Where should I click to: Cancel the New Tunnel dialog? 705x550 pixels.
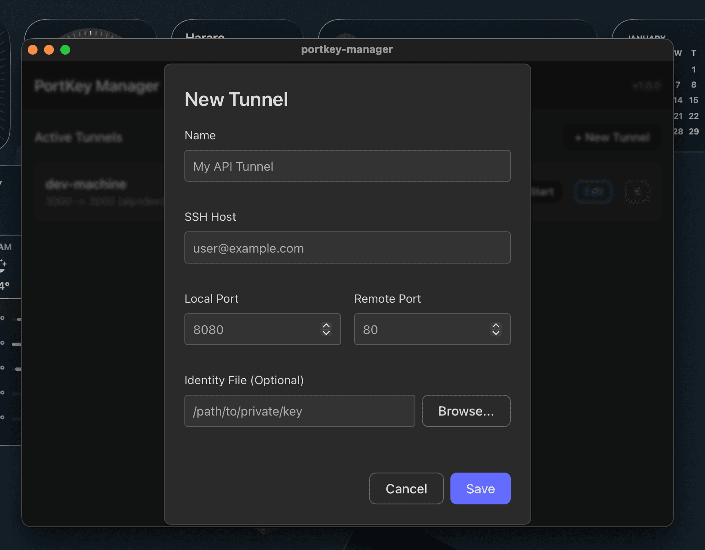pyautogui.click(x=406, y=488)
